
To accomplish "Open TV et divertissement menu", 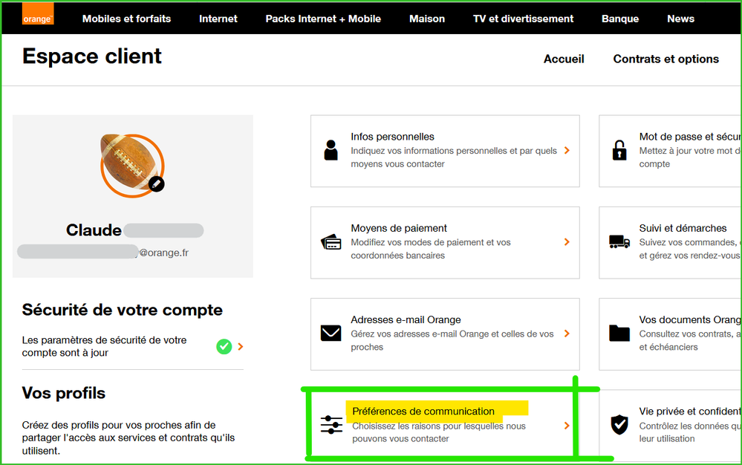I will (x=523, y=19).
